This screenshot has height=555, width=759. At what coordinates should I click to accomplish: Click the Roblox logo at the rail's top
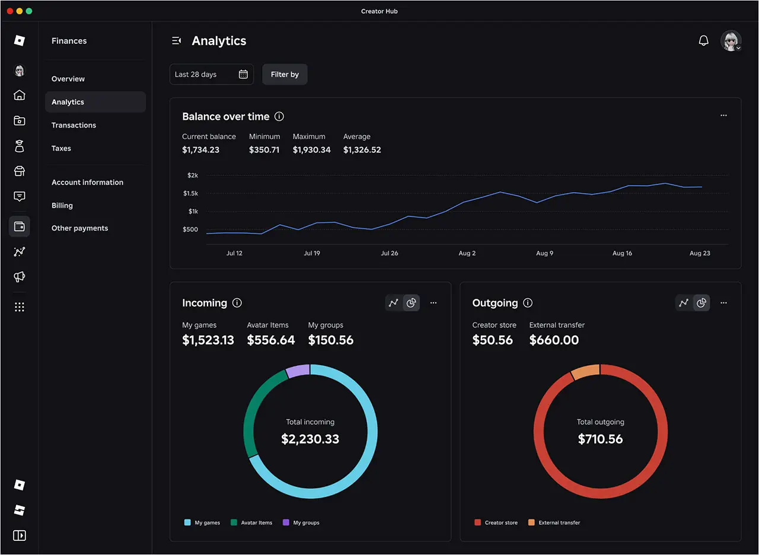(20, 41)
